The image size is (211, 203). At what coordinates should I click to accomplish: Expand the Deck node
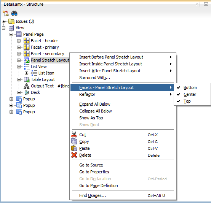click(x=19, y=92)
